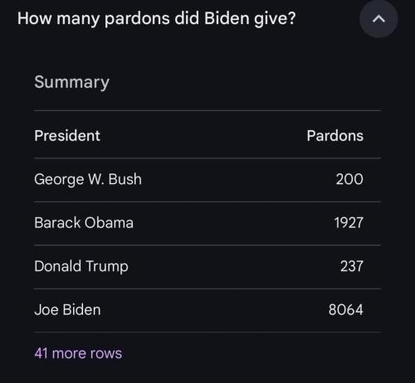
Task: Select the Donald Trump row name
Action: click(81, 266)
